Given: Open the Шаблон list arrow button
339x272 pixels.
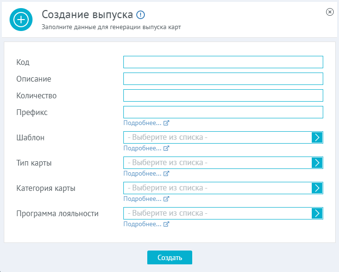Looking at the screenshot, I should coord(317,137).
